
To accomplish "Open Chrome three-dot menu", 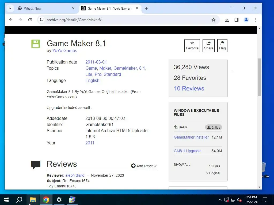I will coord(256,20).
